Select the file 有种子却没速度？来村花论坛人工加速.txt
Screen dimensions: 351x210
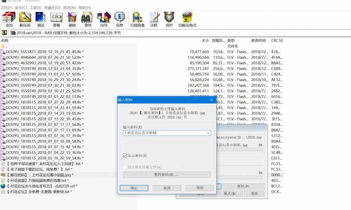click(44, 164)
